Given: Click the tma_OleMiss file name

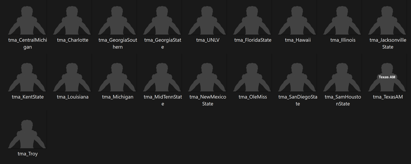Looking at the screenshot, I should [253, 97].
